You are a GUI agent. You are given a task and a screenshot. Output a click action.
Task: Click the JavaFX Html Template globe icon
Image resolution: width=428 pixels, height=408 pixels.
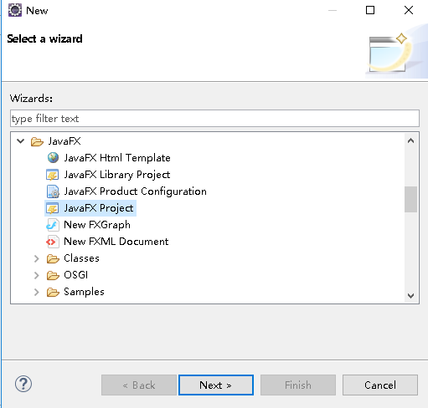(53, 158)
